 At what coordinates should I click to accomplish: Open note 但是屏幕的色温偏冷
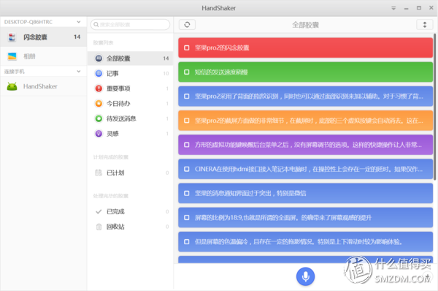pos(305,242)
